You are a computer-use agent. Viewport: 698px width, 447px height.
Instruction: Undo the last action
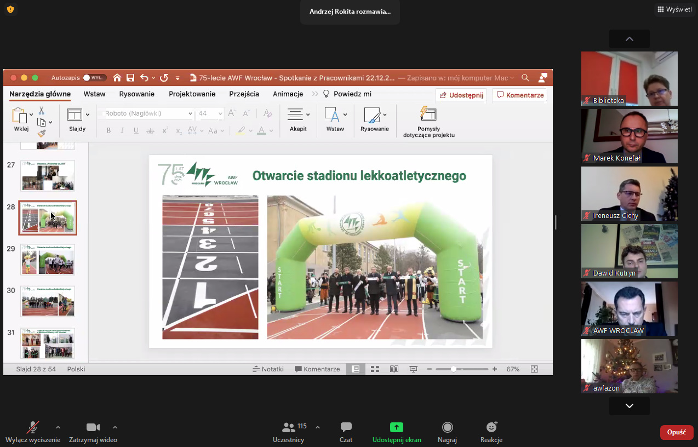tap(144, 78)
